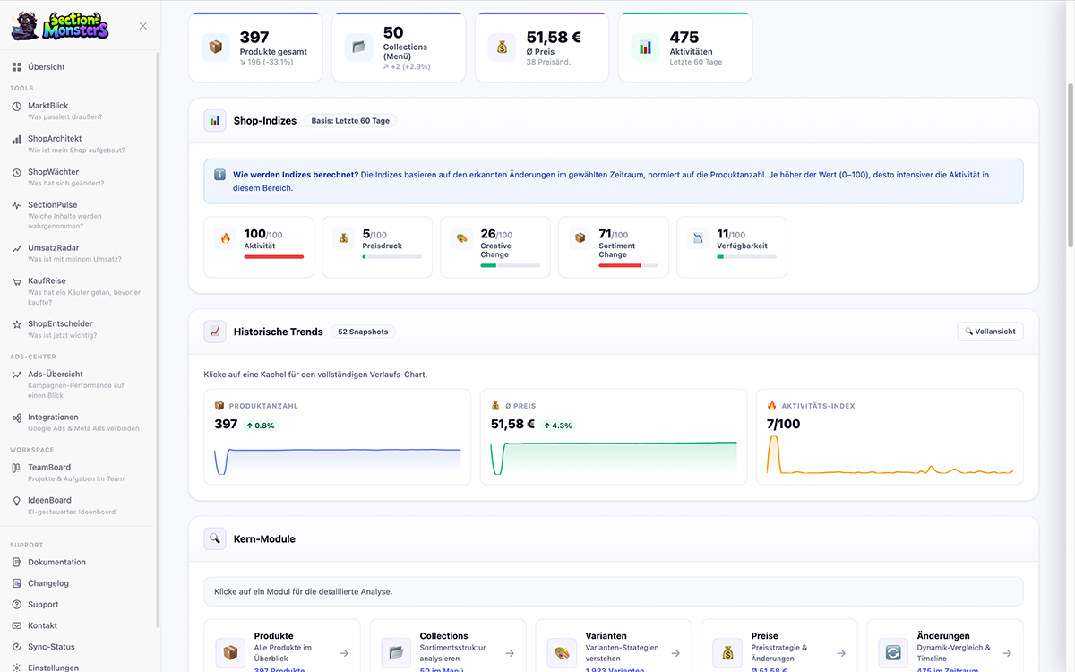The width and height of the screenshot is (1075, 672).
Task: Click the Einstellungen gear icon
Action: pos(17,668)
